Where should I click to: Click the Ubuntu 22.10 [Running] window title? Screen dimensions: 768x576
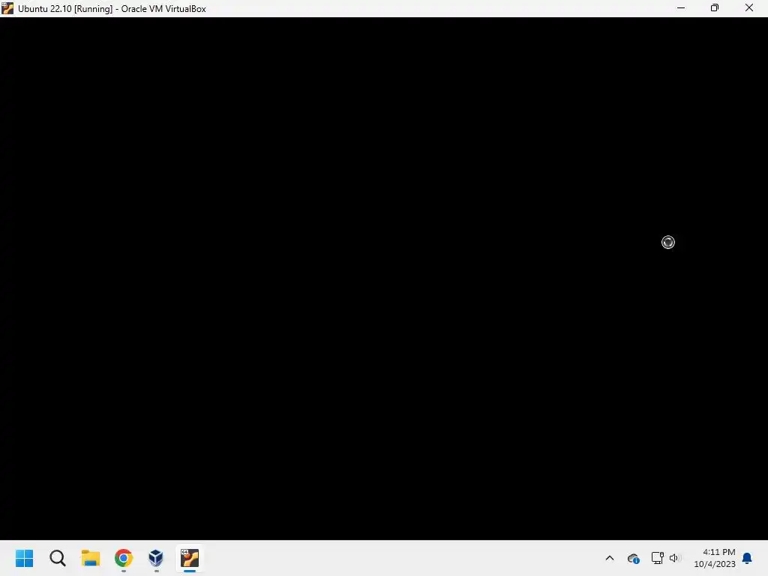click(x=112, y=9)
